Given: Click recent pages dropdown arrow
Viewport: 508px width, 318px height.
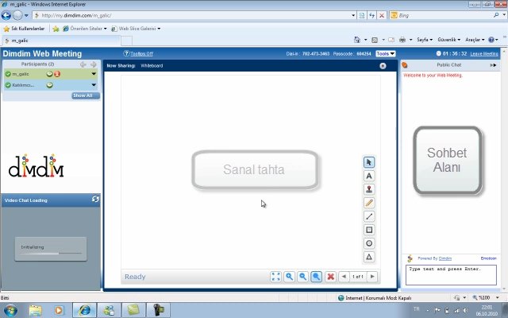Looking at the screenshot, I should coord(26,15).
